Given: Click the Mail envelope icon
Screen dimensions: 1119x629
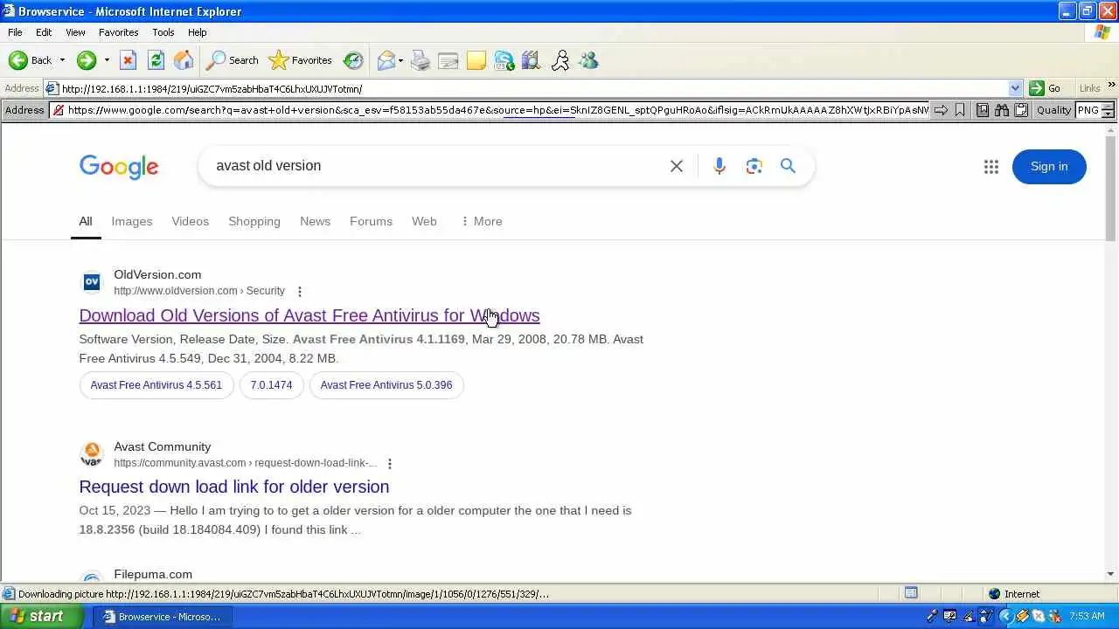Looking at the screenshot, I should click(386, 60).
